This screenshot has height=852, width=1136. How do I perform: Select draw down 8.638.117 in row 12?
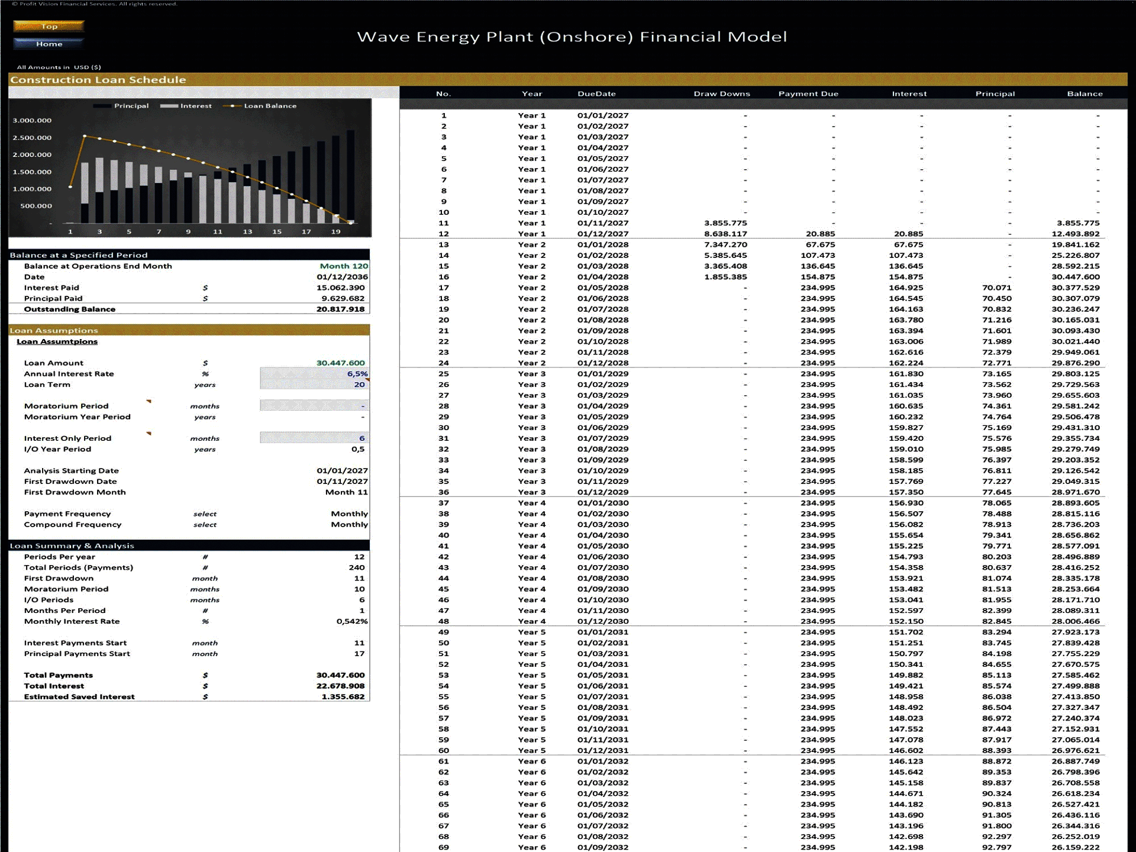pos(725,234)
